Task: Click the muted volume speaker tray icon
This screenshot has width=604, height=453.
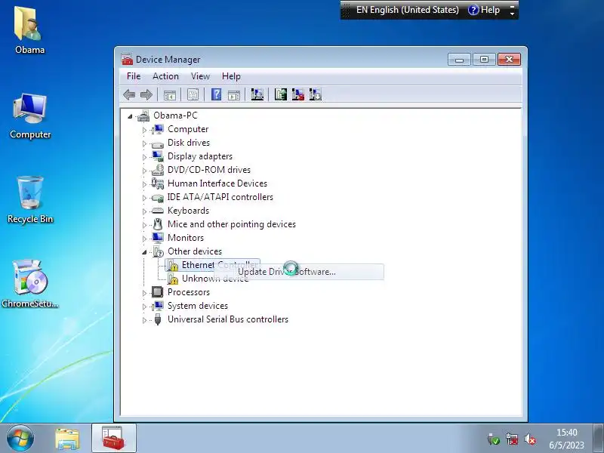Action: pos(530,439)
